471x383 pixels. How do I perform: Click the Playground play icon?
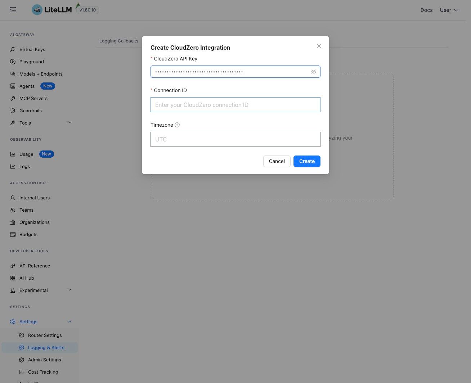point(13,62)
